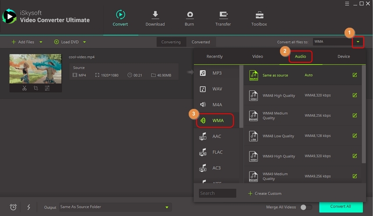Click the Convert All button
The height and width of the screenshot is (216, 373).
coord(341,207)
